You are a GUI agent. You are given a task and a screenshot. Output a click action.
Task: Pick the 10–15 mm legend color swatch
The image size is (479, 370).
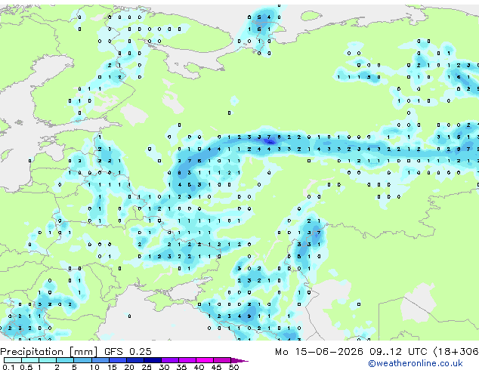[100, 360]
